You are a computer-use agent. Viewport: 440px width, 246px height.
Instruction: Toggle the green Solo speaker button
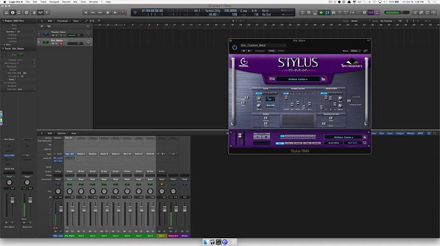pyautogui.click(x=321, y=13)
